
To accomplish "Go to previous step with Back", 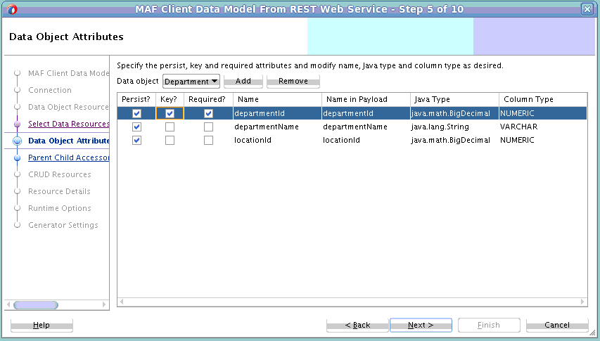I will (x=357, y=325).
